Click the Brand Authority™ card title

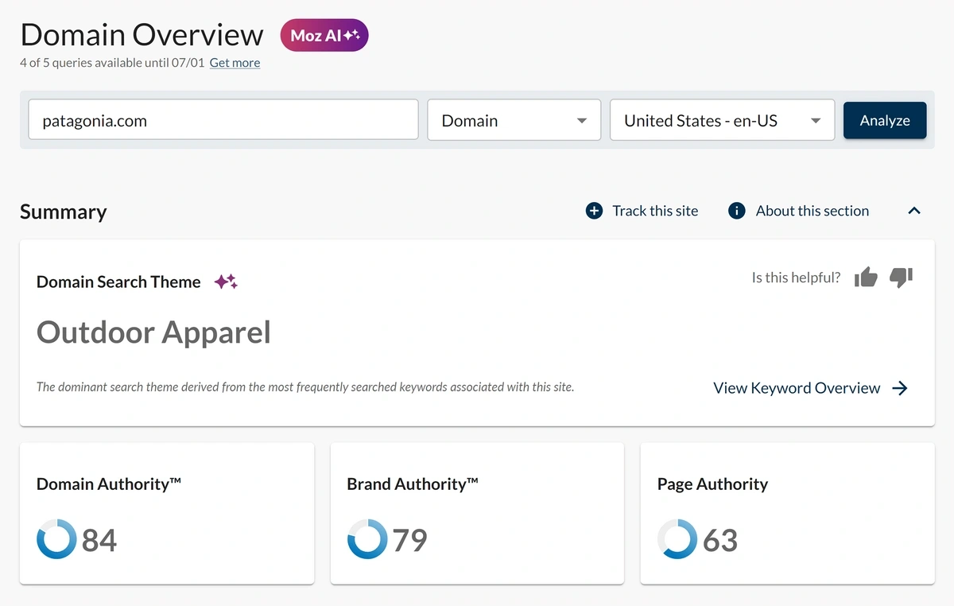pos(413,484)
